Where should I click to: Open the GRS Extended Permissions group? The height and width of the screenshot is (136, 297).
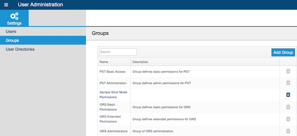(x=110, y=119)
